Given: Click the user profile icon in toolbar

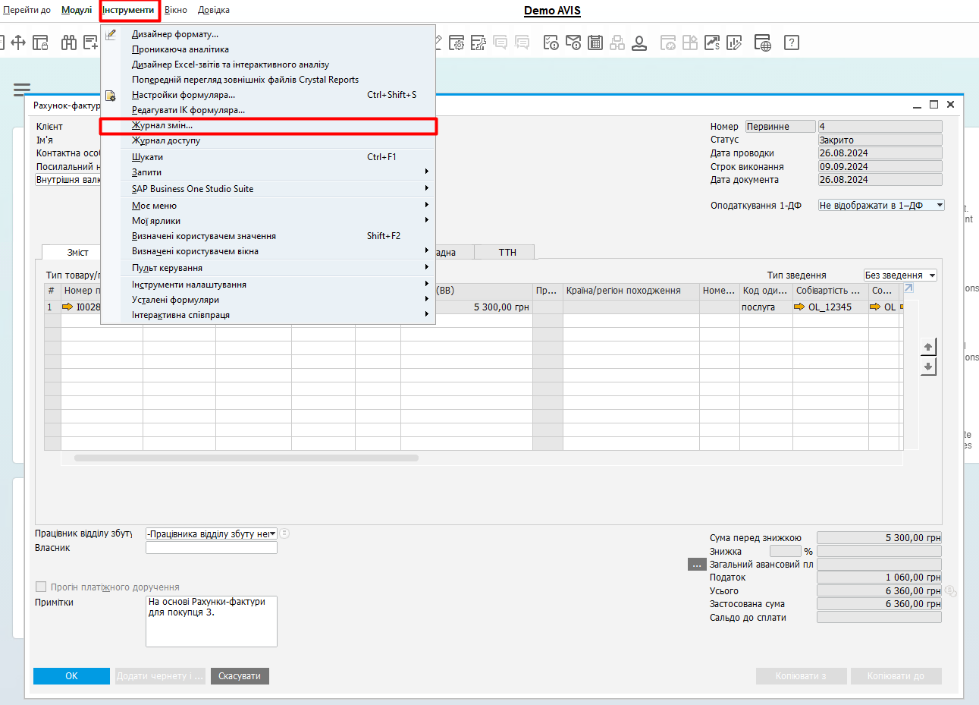Looking at the screenshot, I should tap(639, 42).
